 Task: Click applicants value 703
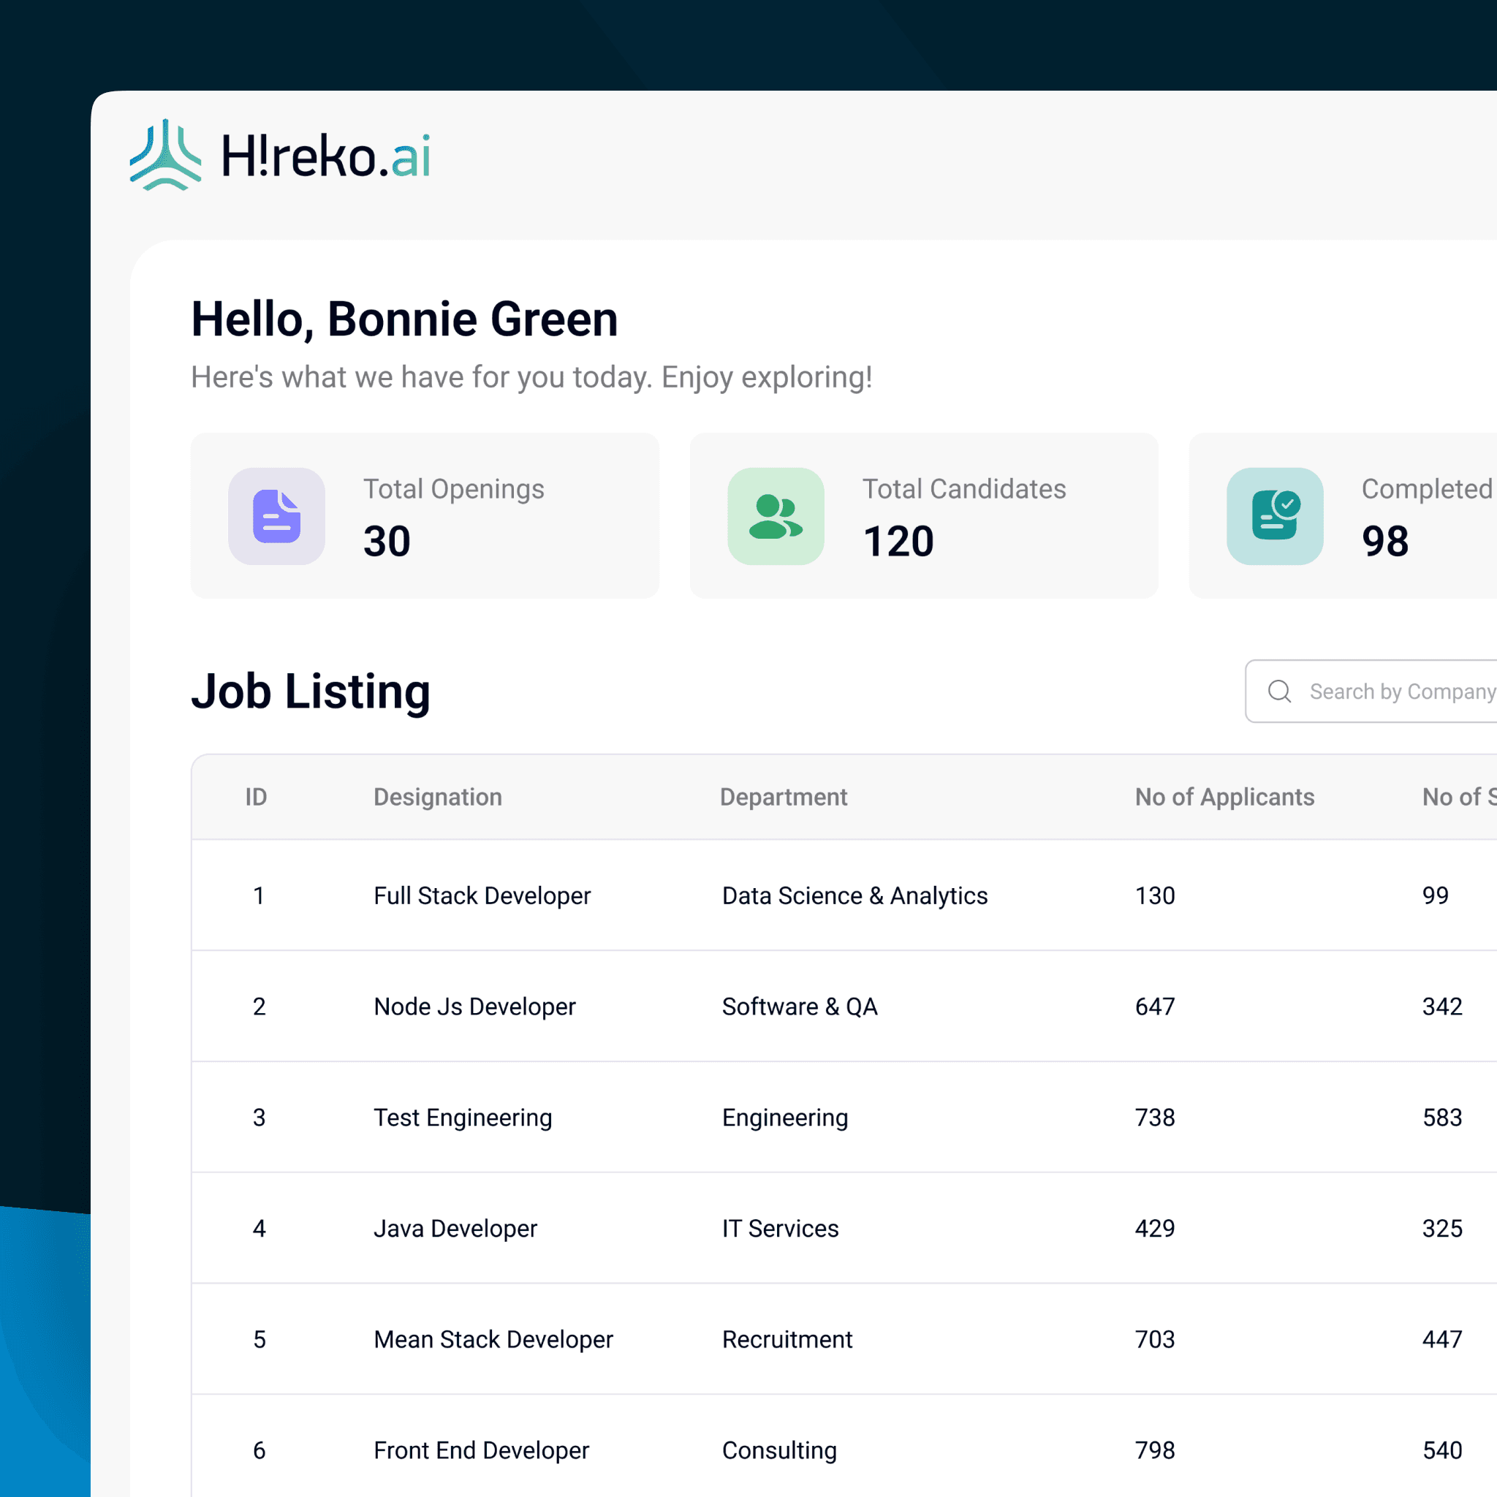pos(1154,1339)
